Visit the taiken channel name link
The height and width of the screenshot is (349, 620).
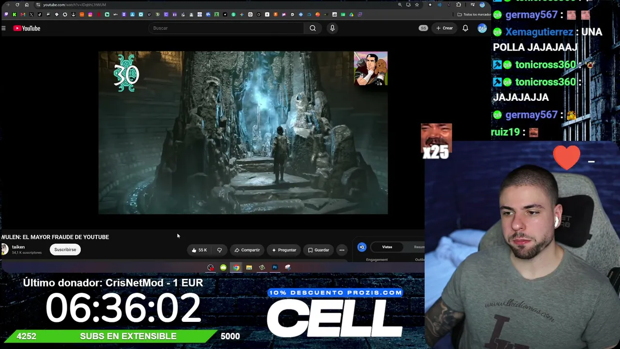[18, 247]
